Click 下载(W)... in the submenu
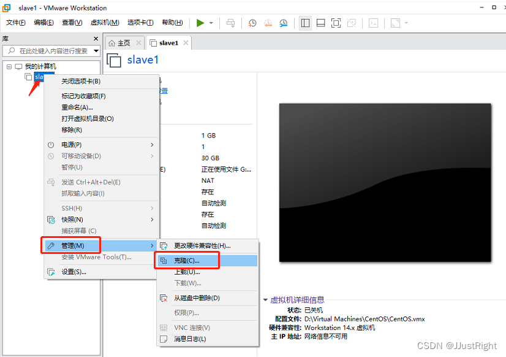Image resolution: width=506 pixels, height=357 pixels. [x=208, y=283]
